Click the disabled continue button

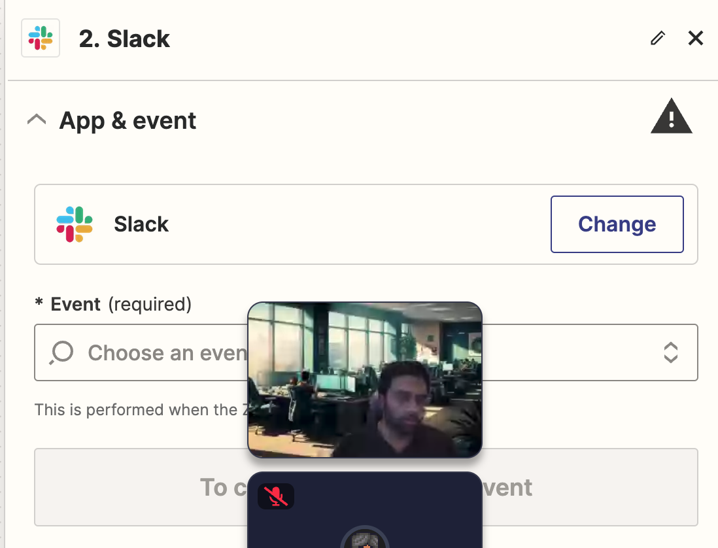pyautogui.click(x=366, y=487)
